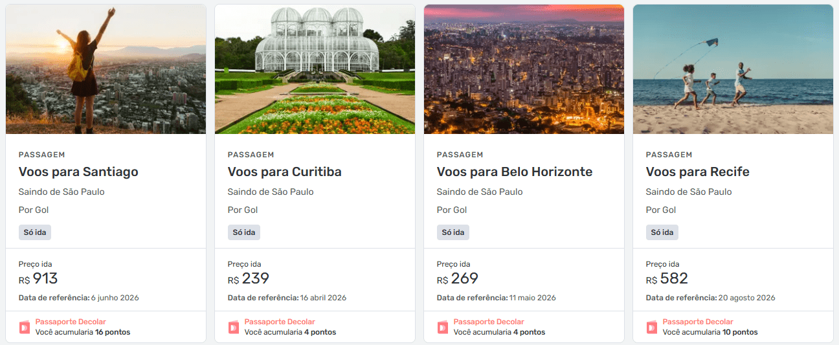Click Passaporte Decolar icon on Santiago card
Screen dimensions: 839x345
click(x=25, y=327)
